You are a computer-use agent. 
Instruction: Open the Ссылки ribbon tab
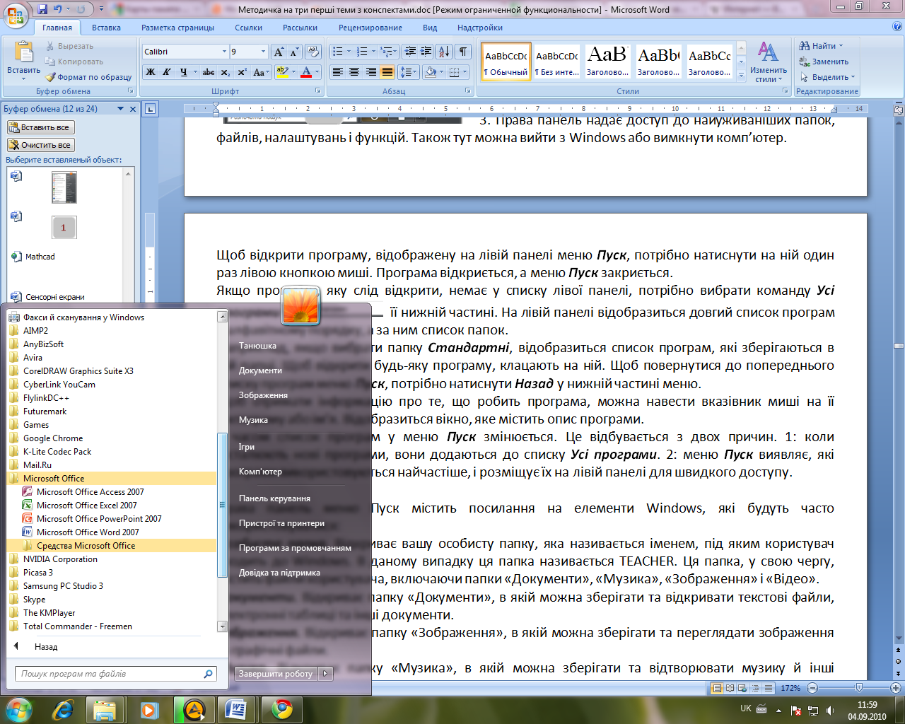[x=248, y=28]
